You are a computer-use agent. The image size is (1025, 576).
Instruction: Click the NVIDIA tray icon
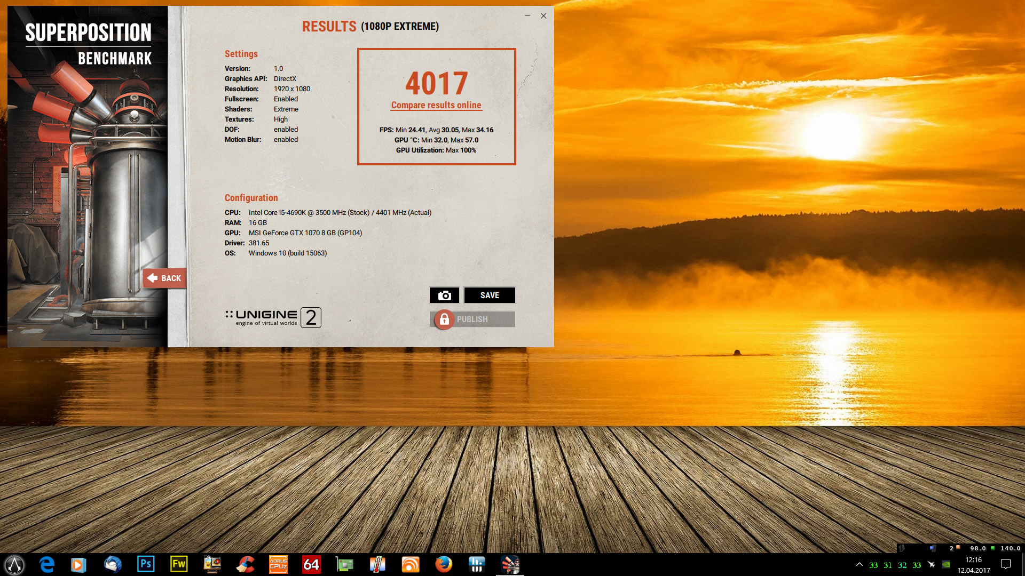946,564
